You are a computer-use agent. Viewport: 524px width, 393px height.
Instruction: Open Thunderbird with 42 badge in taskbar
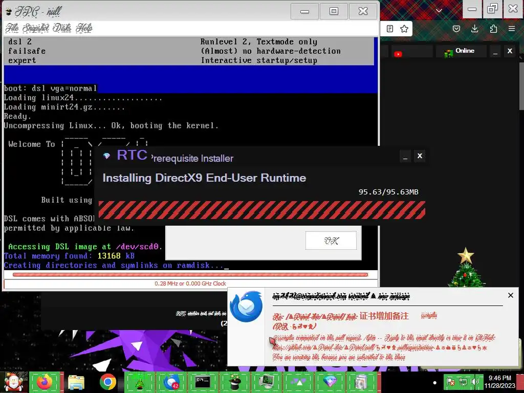tap(171, 382)
